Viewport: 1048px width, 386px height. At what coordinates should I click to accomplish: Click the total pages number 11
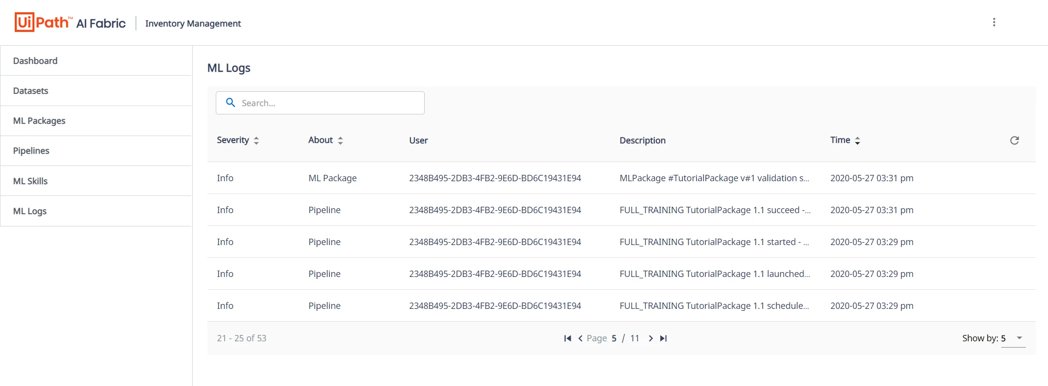[x=635, y=338]
